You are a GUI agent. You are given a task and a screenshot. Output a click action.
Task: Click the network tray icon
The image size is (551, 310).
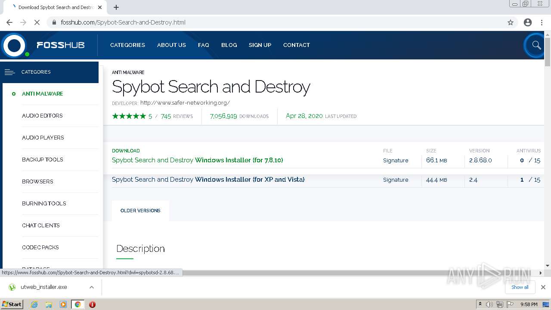[x=499, y=304]
